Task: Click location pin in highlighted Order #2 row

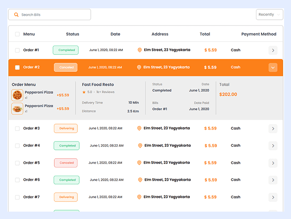Action: tap(139, 67)
